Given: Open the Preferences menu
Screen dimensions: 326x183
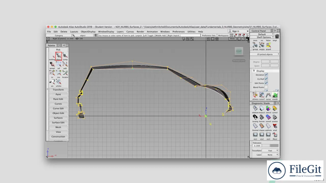Looking at the screenshot, I should (179, 32).
